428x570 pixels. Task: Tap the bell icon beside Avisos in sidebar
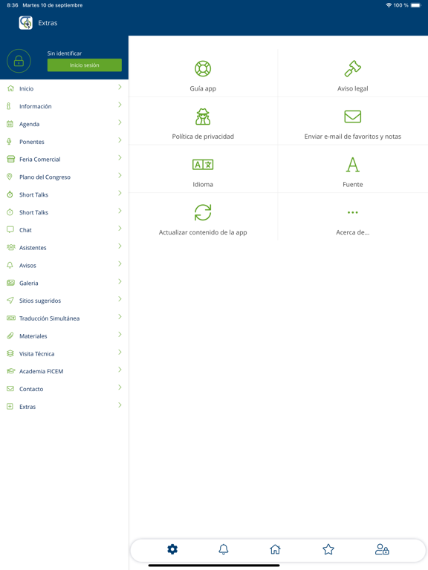coord(10,266)
